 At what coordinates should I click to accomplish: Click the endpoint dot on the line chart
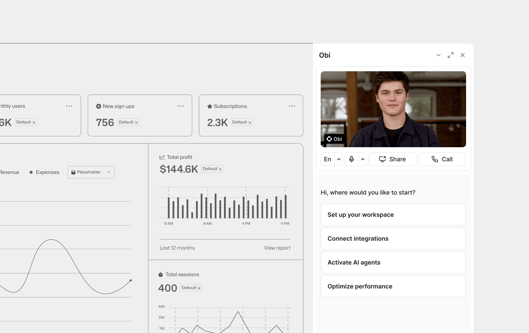(130, 280)
